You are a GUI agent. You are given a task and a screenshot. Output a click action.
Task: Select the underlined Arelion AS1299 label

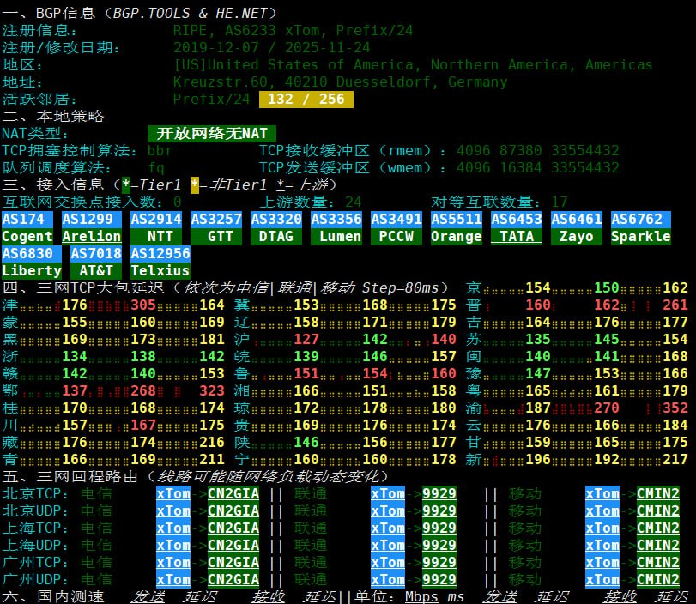(92, 237)
